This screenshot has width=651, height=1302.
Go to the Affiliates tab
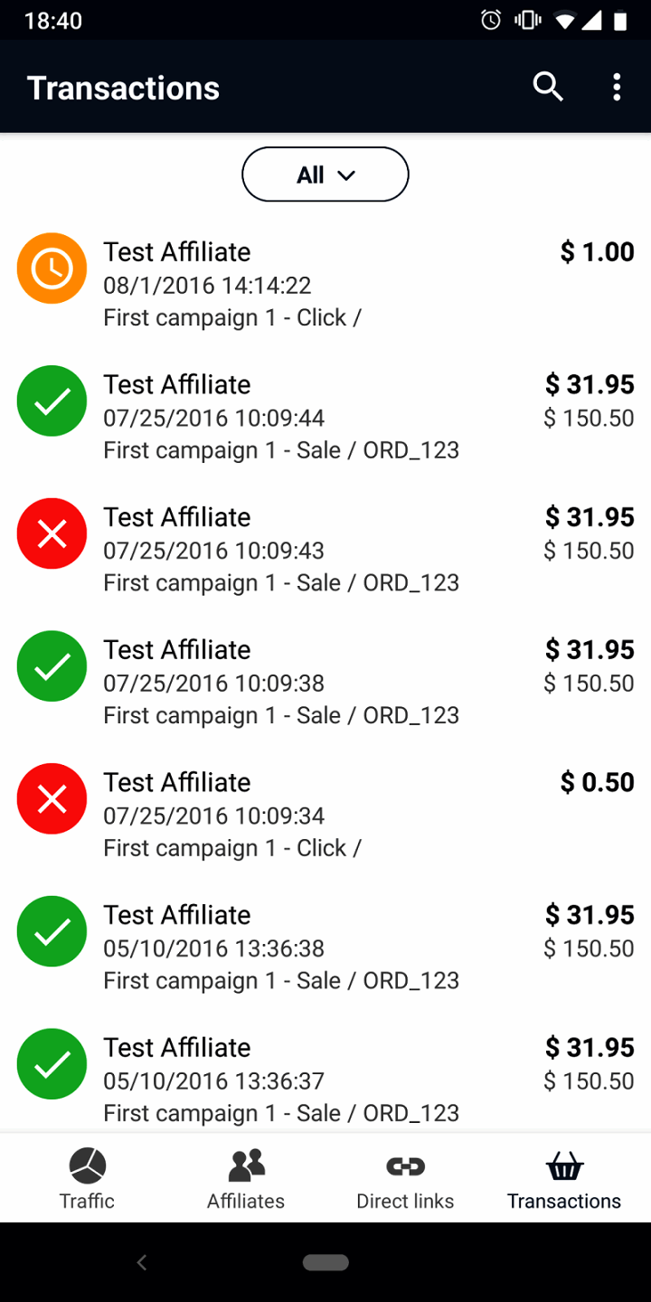coord(246,1178)
